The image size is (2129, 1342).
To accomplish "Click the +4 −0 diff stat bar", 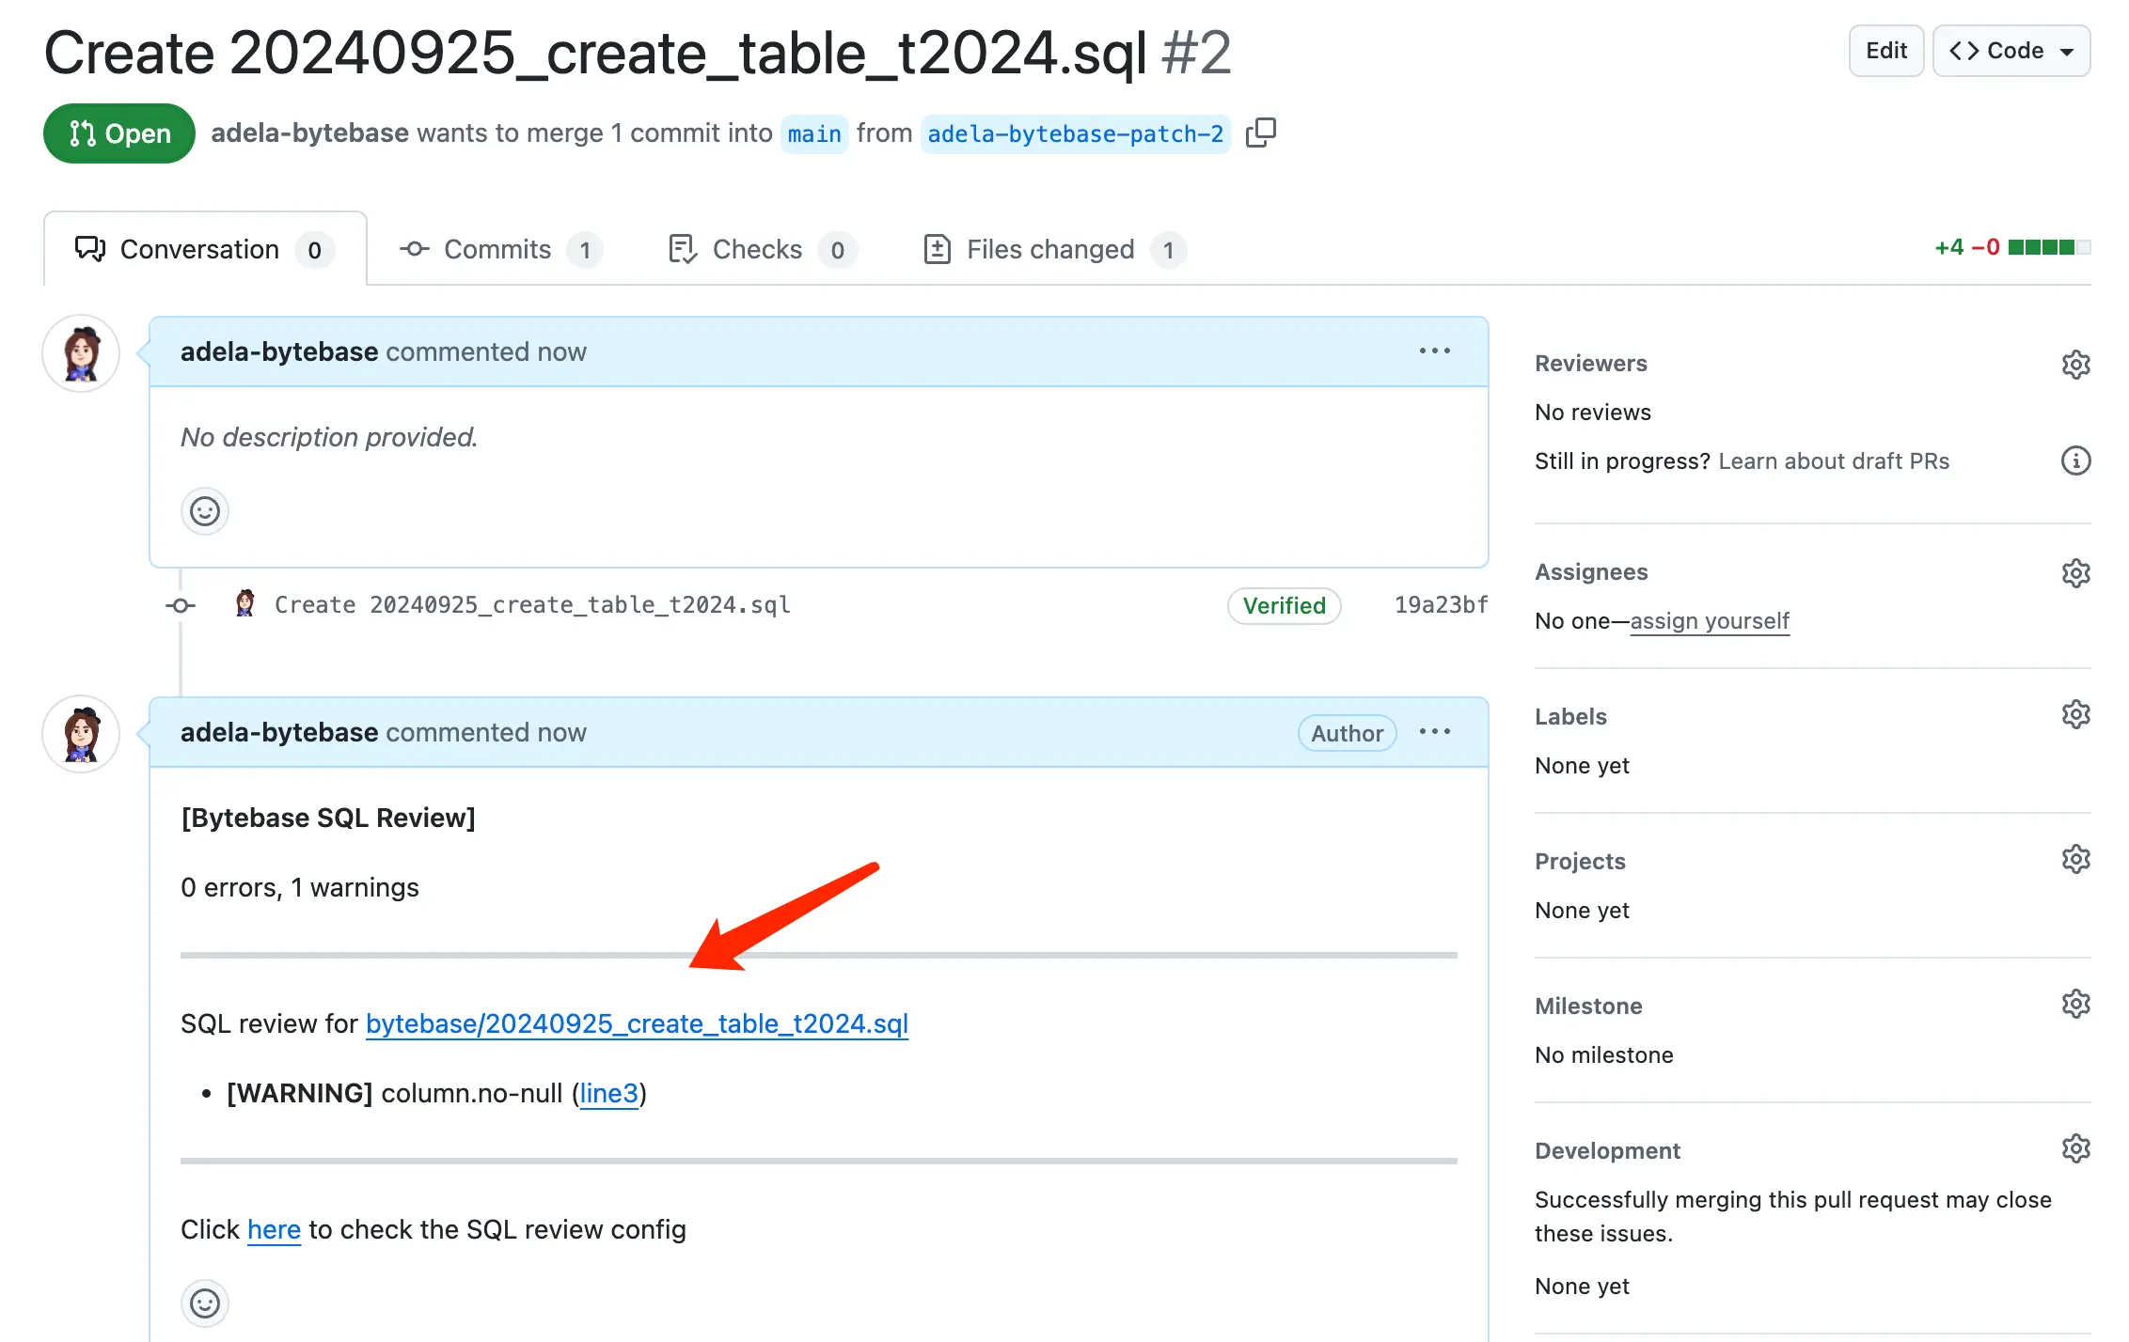I will click(x=2012, y=247).
